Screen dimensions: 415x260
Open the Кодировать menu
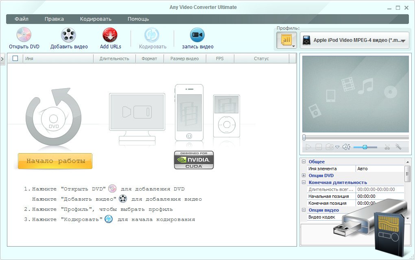(96, 19)
